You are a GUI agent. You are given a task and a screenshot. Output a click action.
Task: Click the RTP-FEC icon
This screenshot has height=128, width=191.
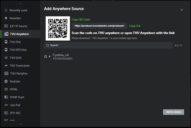point(6,113)
